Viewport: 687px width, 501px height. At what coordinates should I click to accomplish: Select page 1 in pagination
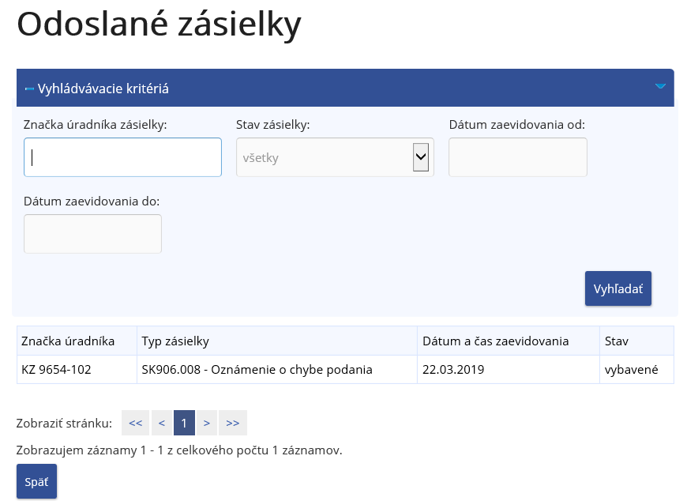184,423
